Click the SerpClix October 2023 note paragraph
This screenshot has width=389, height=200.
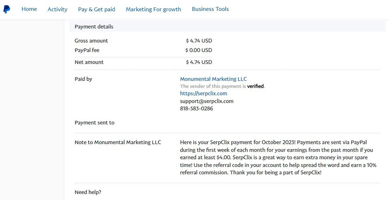coord(278,157)
